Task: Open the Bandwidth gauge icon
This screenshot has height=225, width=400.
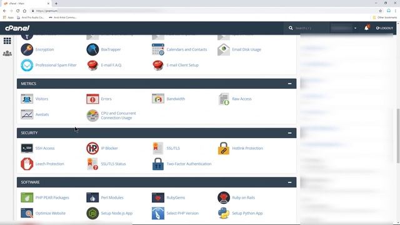Action: pyautogui.click(x=158, y=99)
